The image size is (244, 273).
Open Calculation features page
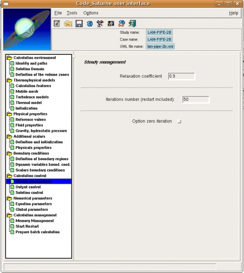coord(33,86)
